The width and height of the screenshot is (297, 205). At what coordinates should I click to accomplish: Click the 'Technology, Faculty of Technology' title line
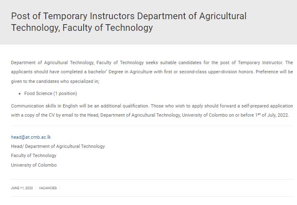(82, 28)
